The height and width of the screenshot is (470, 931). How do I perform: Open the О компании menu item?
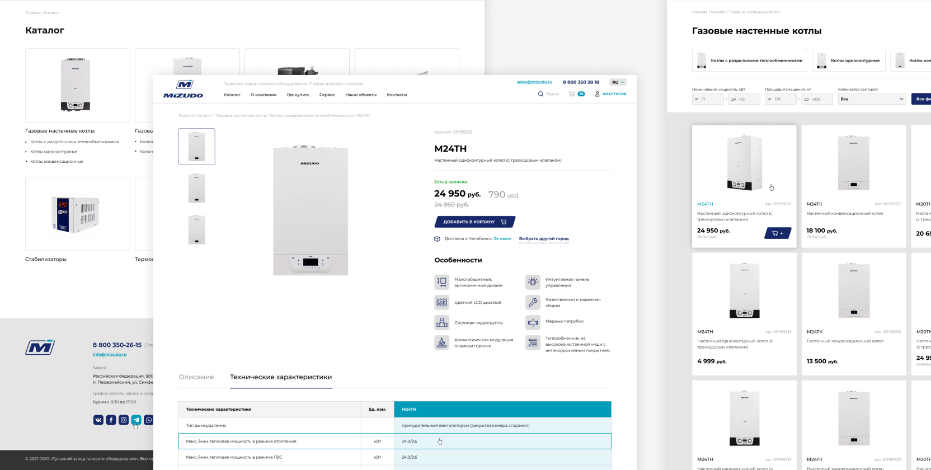pos(264,95)
